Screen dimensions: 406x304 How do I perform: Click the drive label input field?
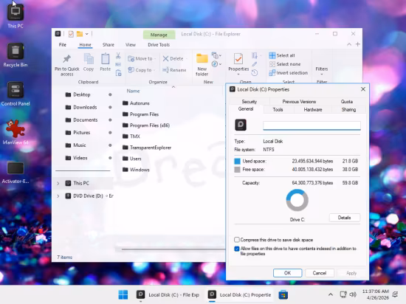[312, 125]
